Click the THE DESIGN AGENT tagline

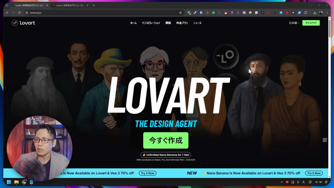(166, 124)
